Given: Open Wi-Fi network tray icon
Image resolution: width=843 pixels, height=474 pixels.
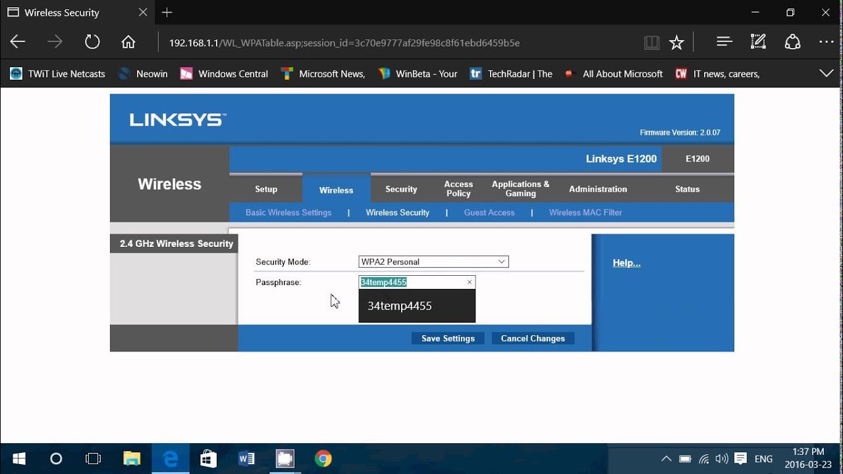Looking at the screenshot, I should coord(704,459).
